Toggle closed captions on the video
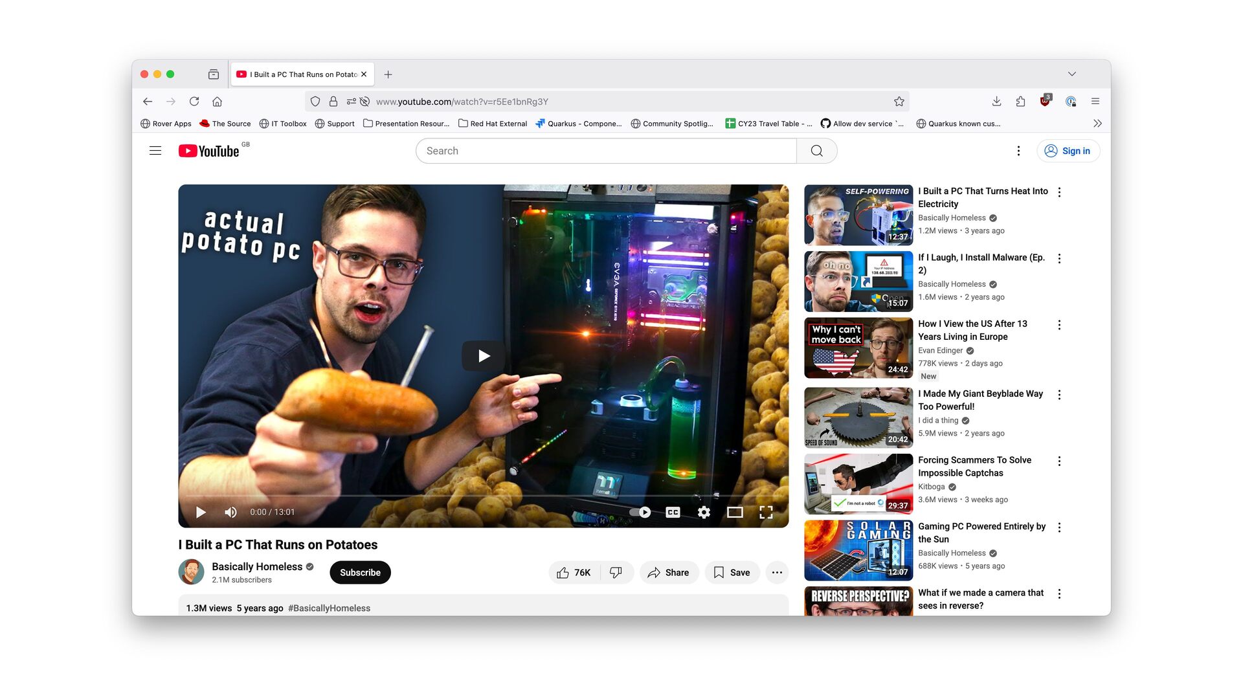The width and height of the screenshot is (1243, 699). 673,512
